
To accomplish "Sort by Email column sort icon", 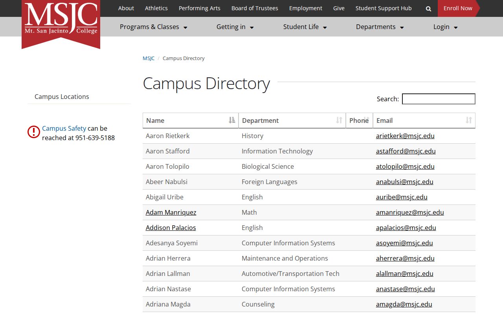I will tap(469, 120).
